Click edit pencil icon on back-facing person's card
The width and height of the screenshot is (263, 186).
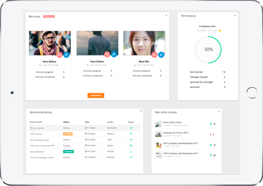click(x=114, y=54)
